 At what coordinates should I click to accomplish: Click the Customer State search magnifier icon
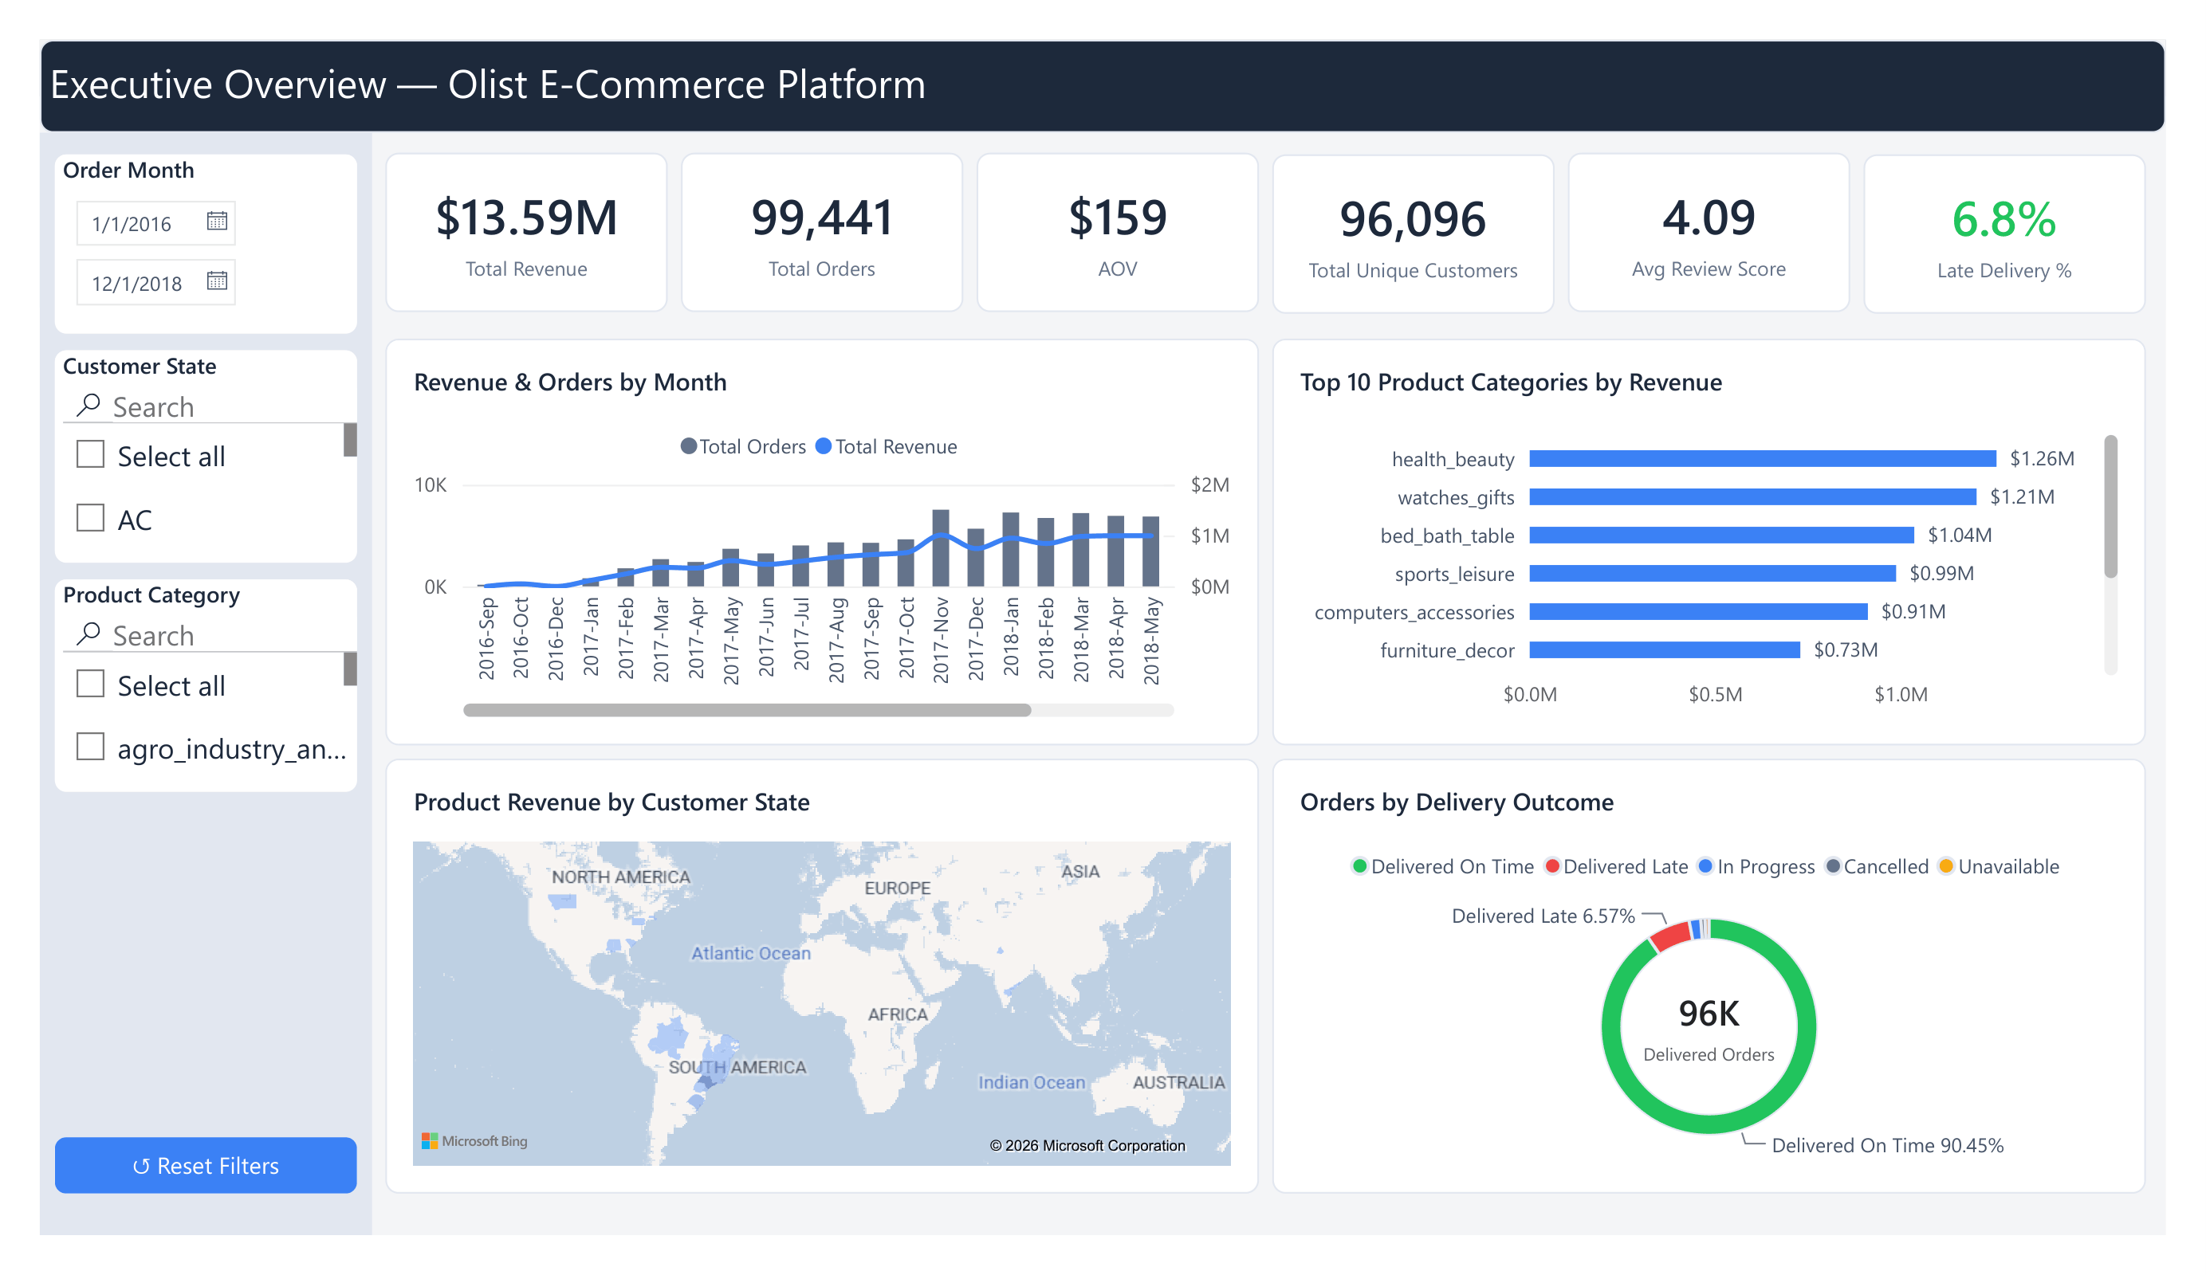click(88, 404)
